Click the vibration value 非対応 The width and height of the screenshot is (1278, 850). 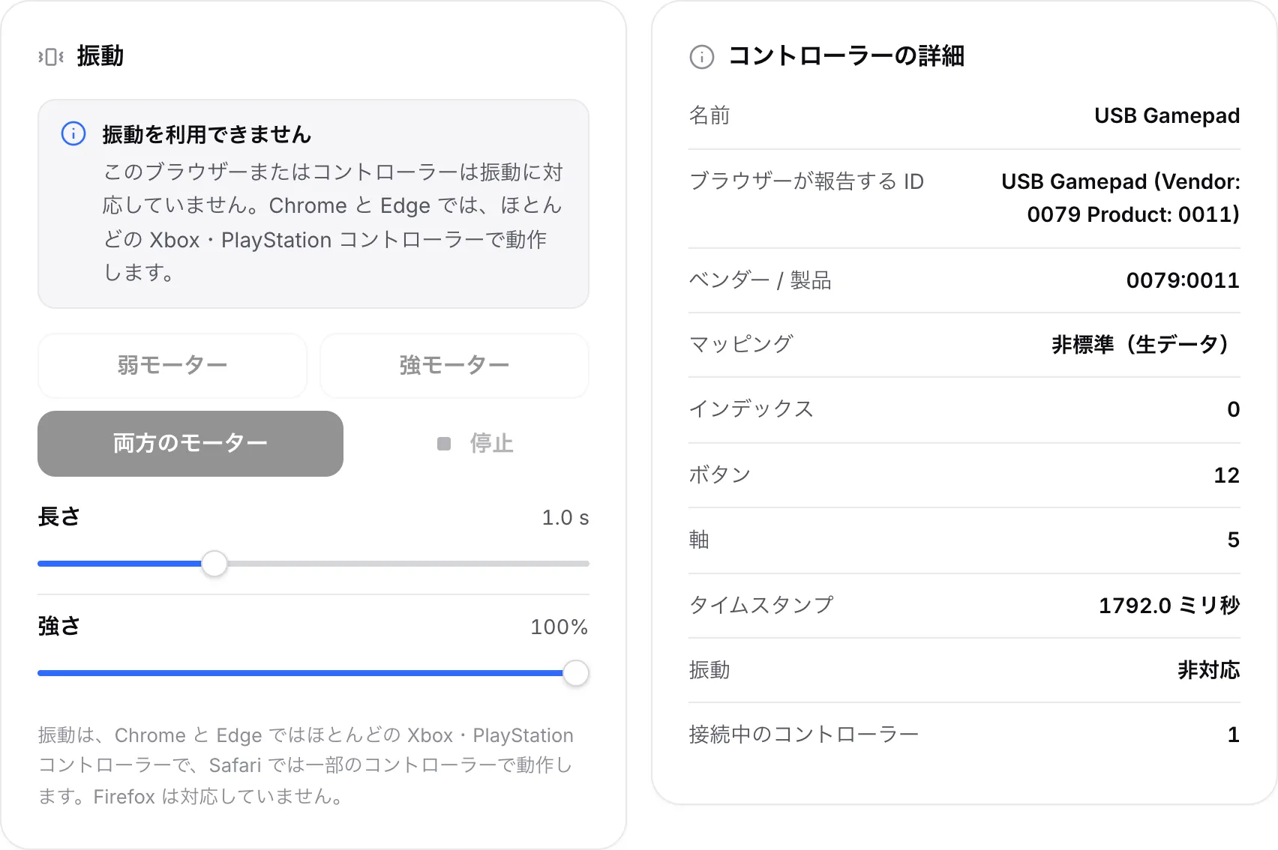[1209, 670]
